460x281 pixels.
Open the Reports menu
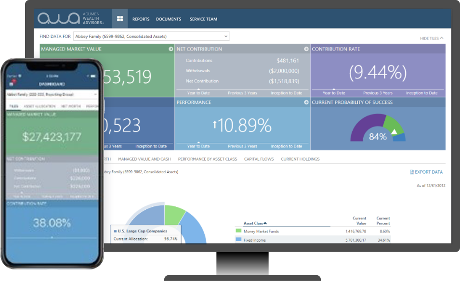tap(141, 19)
